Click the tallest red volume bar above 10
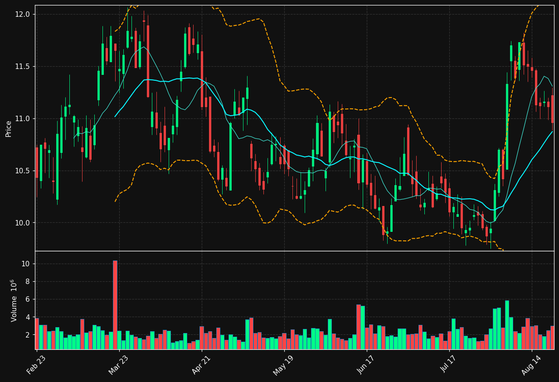The width and height of the screenshot is (559, 382). coord(115,305)
